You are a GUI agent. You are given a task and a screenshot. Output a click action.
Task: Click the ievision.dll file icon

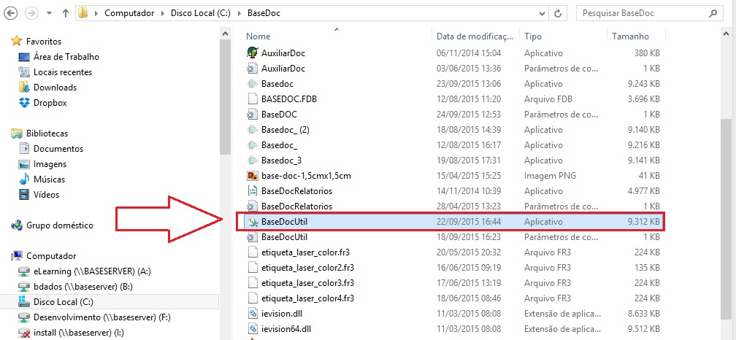252,314
